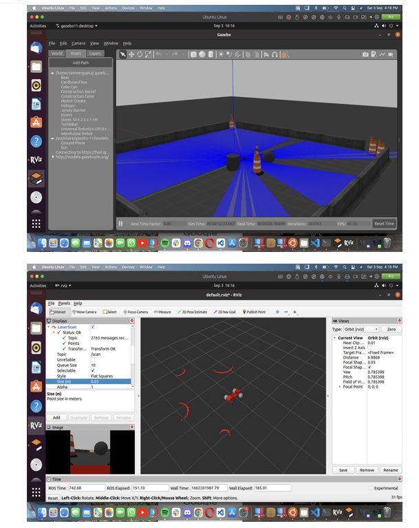419x528 pixels.
Task: Open the Gazebo plot chart icon
Action: click(383, 54)
